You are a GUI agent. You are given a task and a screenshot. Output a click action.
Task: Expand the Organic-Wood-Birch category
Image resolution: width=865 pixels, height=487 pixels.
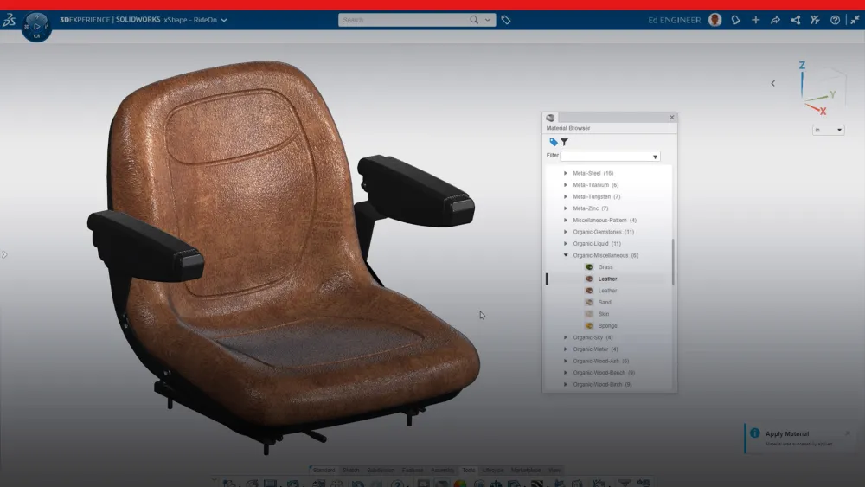pos(566,384)
